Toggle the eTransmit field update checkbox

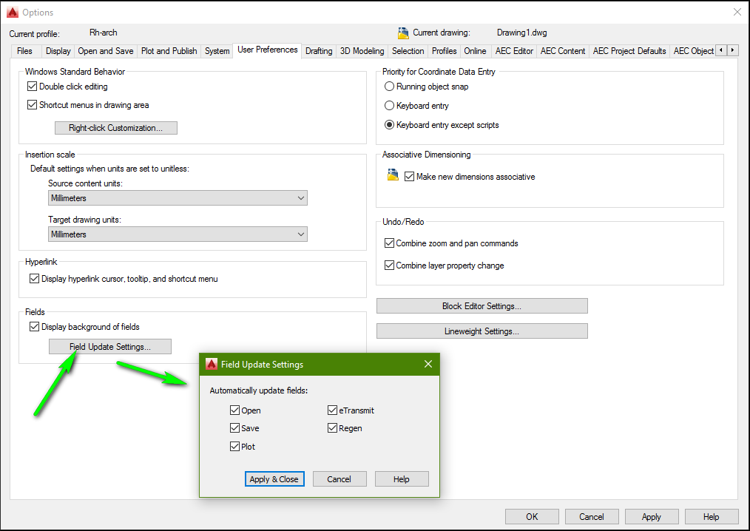333,410
